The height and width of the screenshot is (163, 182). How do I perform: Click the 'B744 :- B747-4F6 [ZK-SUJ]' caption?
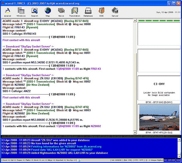coord(159,133)
